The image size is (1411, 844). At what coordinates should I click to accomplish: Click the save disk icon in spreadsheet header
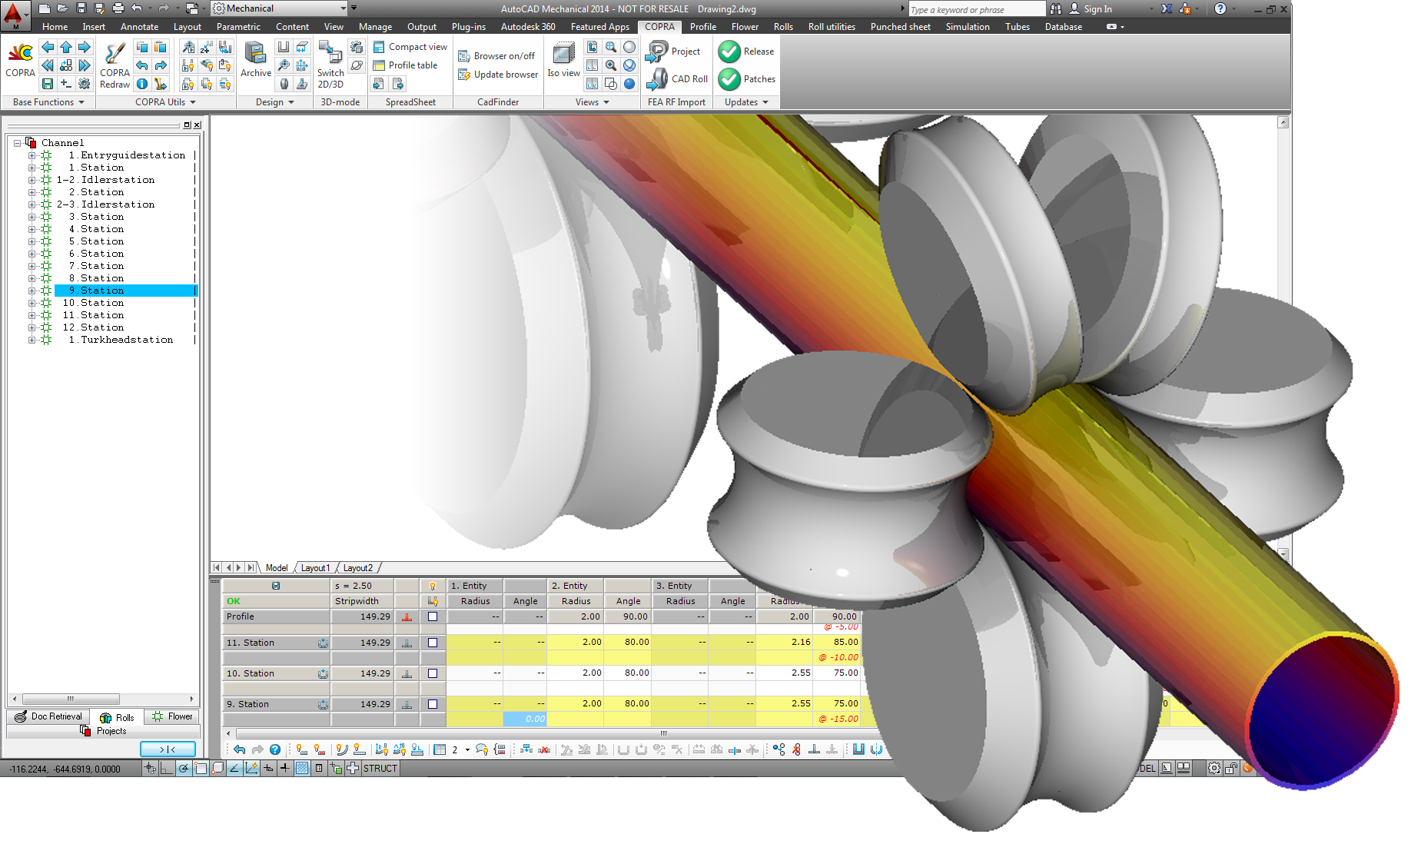[276, 586]
